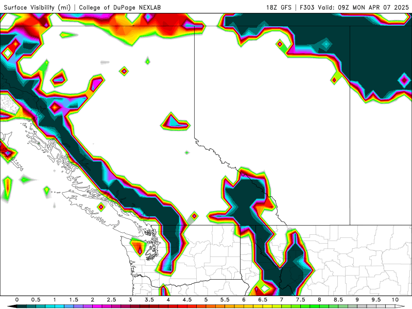Click the '9.5' tick label on color scale
The image size is (412, 309).
click(x=376, y=300)
